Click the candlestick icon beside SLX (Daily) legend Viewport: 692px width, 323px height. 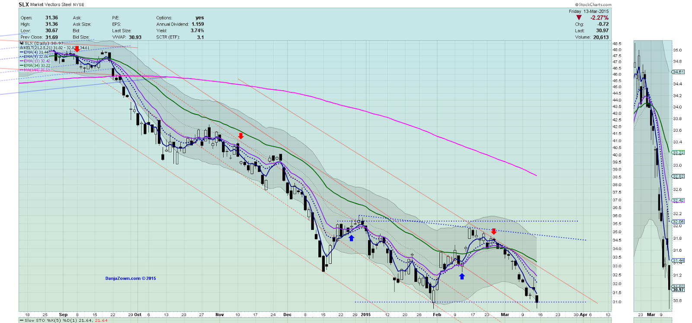pos(22,43)
